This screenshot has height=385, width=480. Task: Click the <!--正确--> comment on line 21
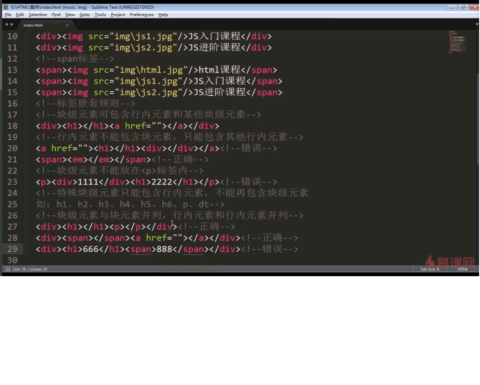click(x=180, y=160)
